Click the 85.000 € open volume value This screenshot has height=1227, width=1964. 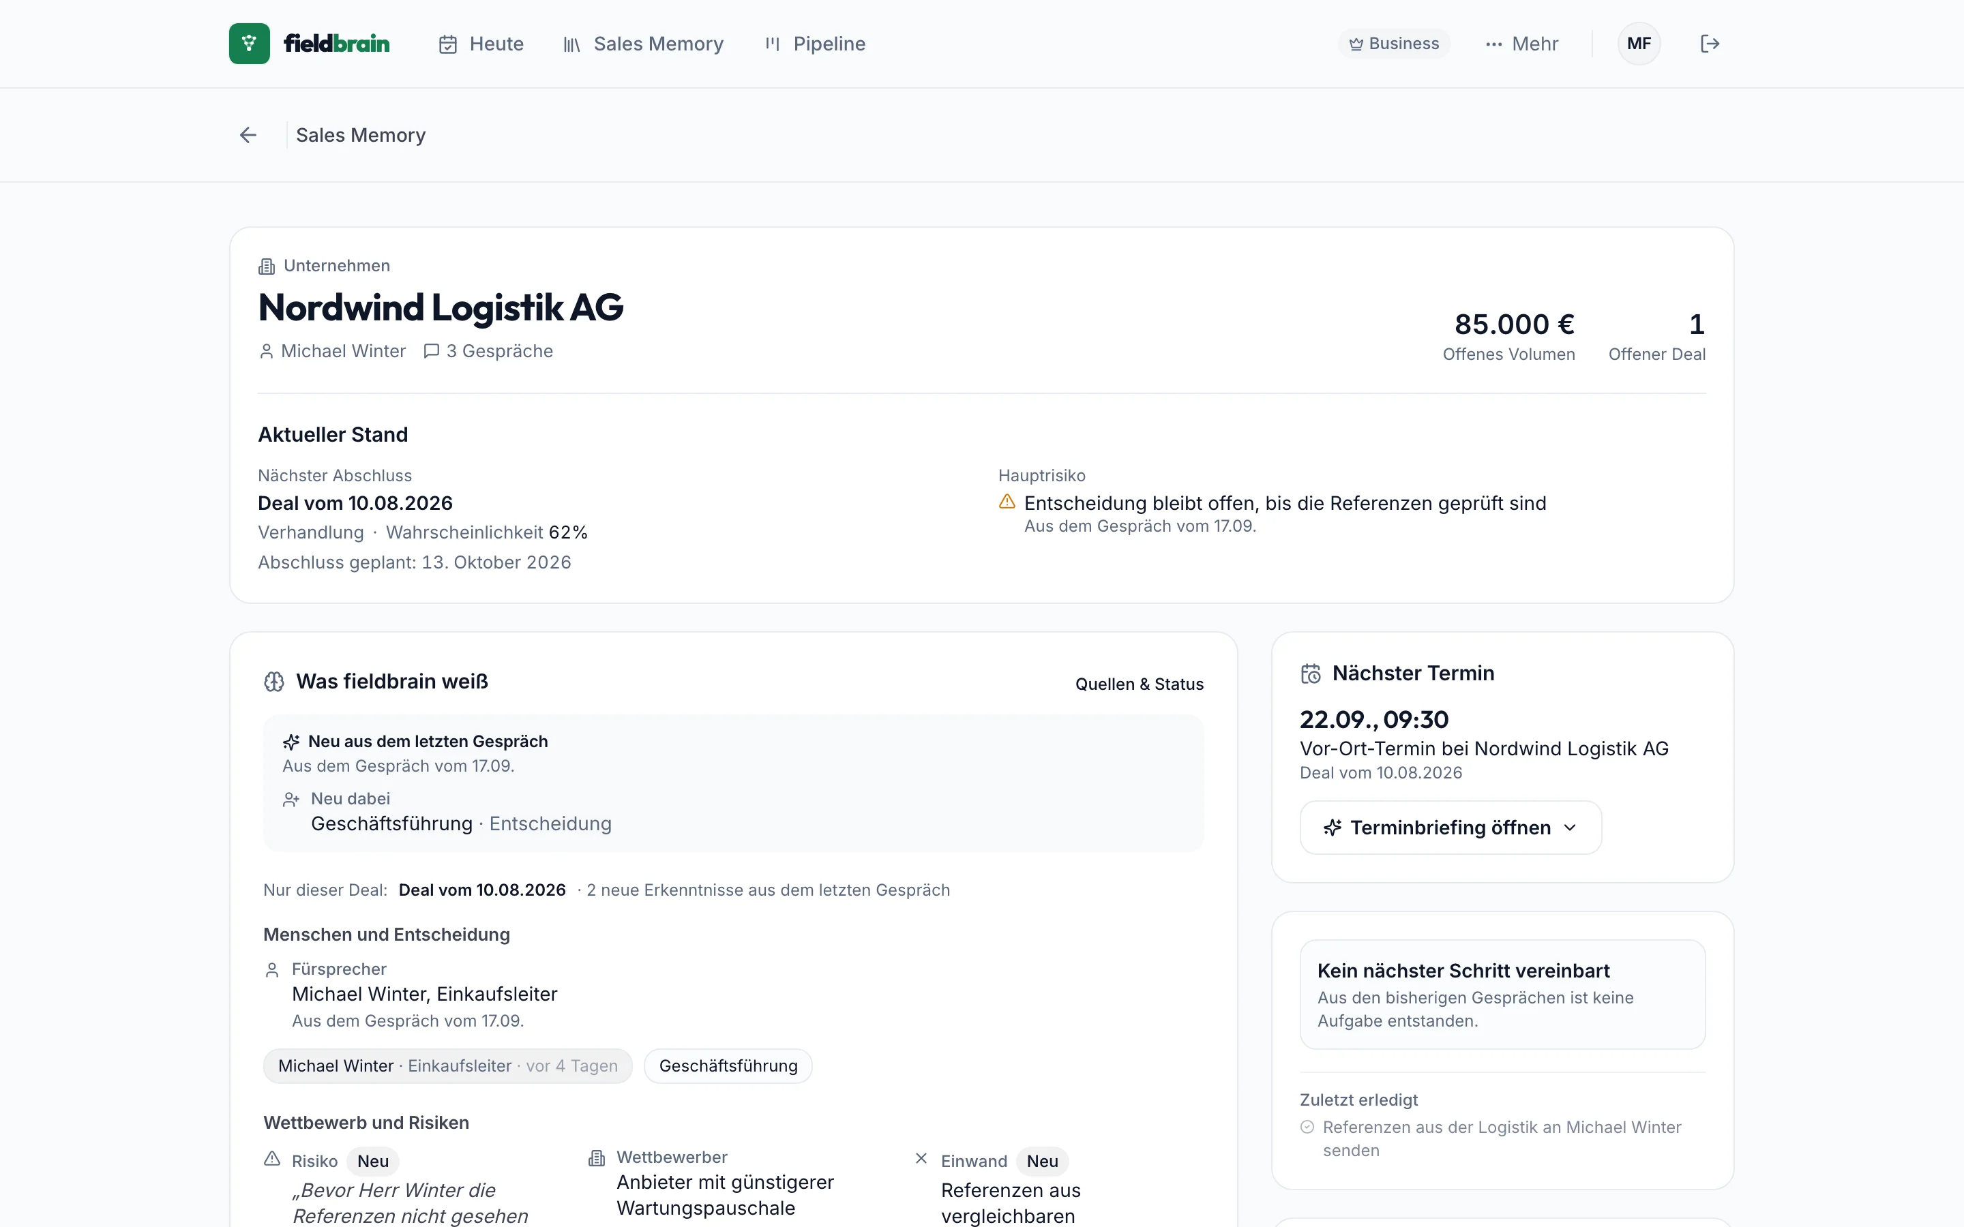tap(1515, 324)
